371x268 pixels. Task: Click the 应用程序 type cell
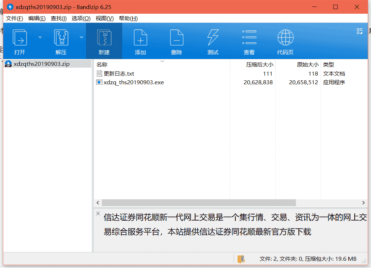pyautogui.click(x=334, y=82)
